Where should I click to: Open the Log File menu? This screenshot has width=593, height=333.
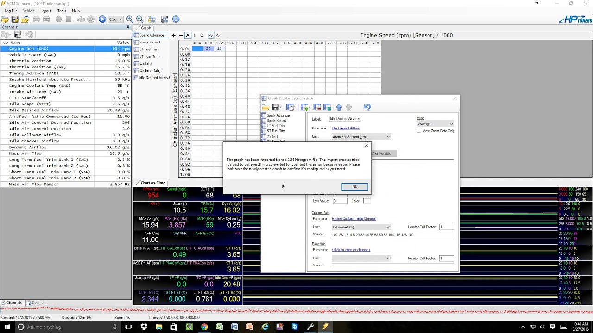(11, 11)
